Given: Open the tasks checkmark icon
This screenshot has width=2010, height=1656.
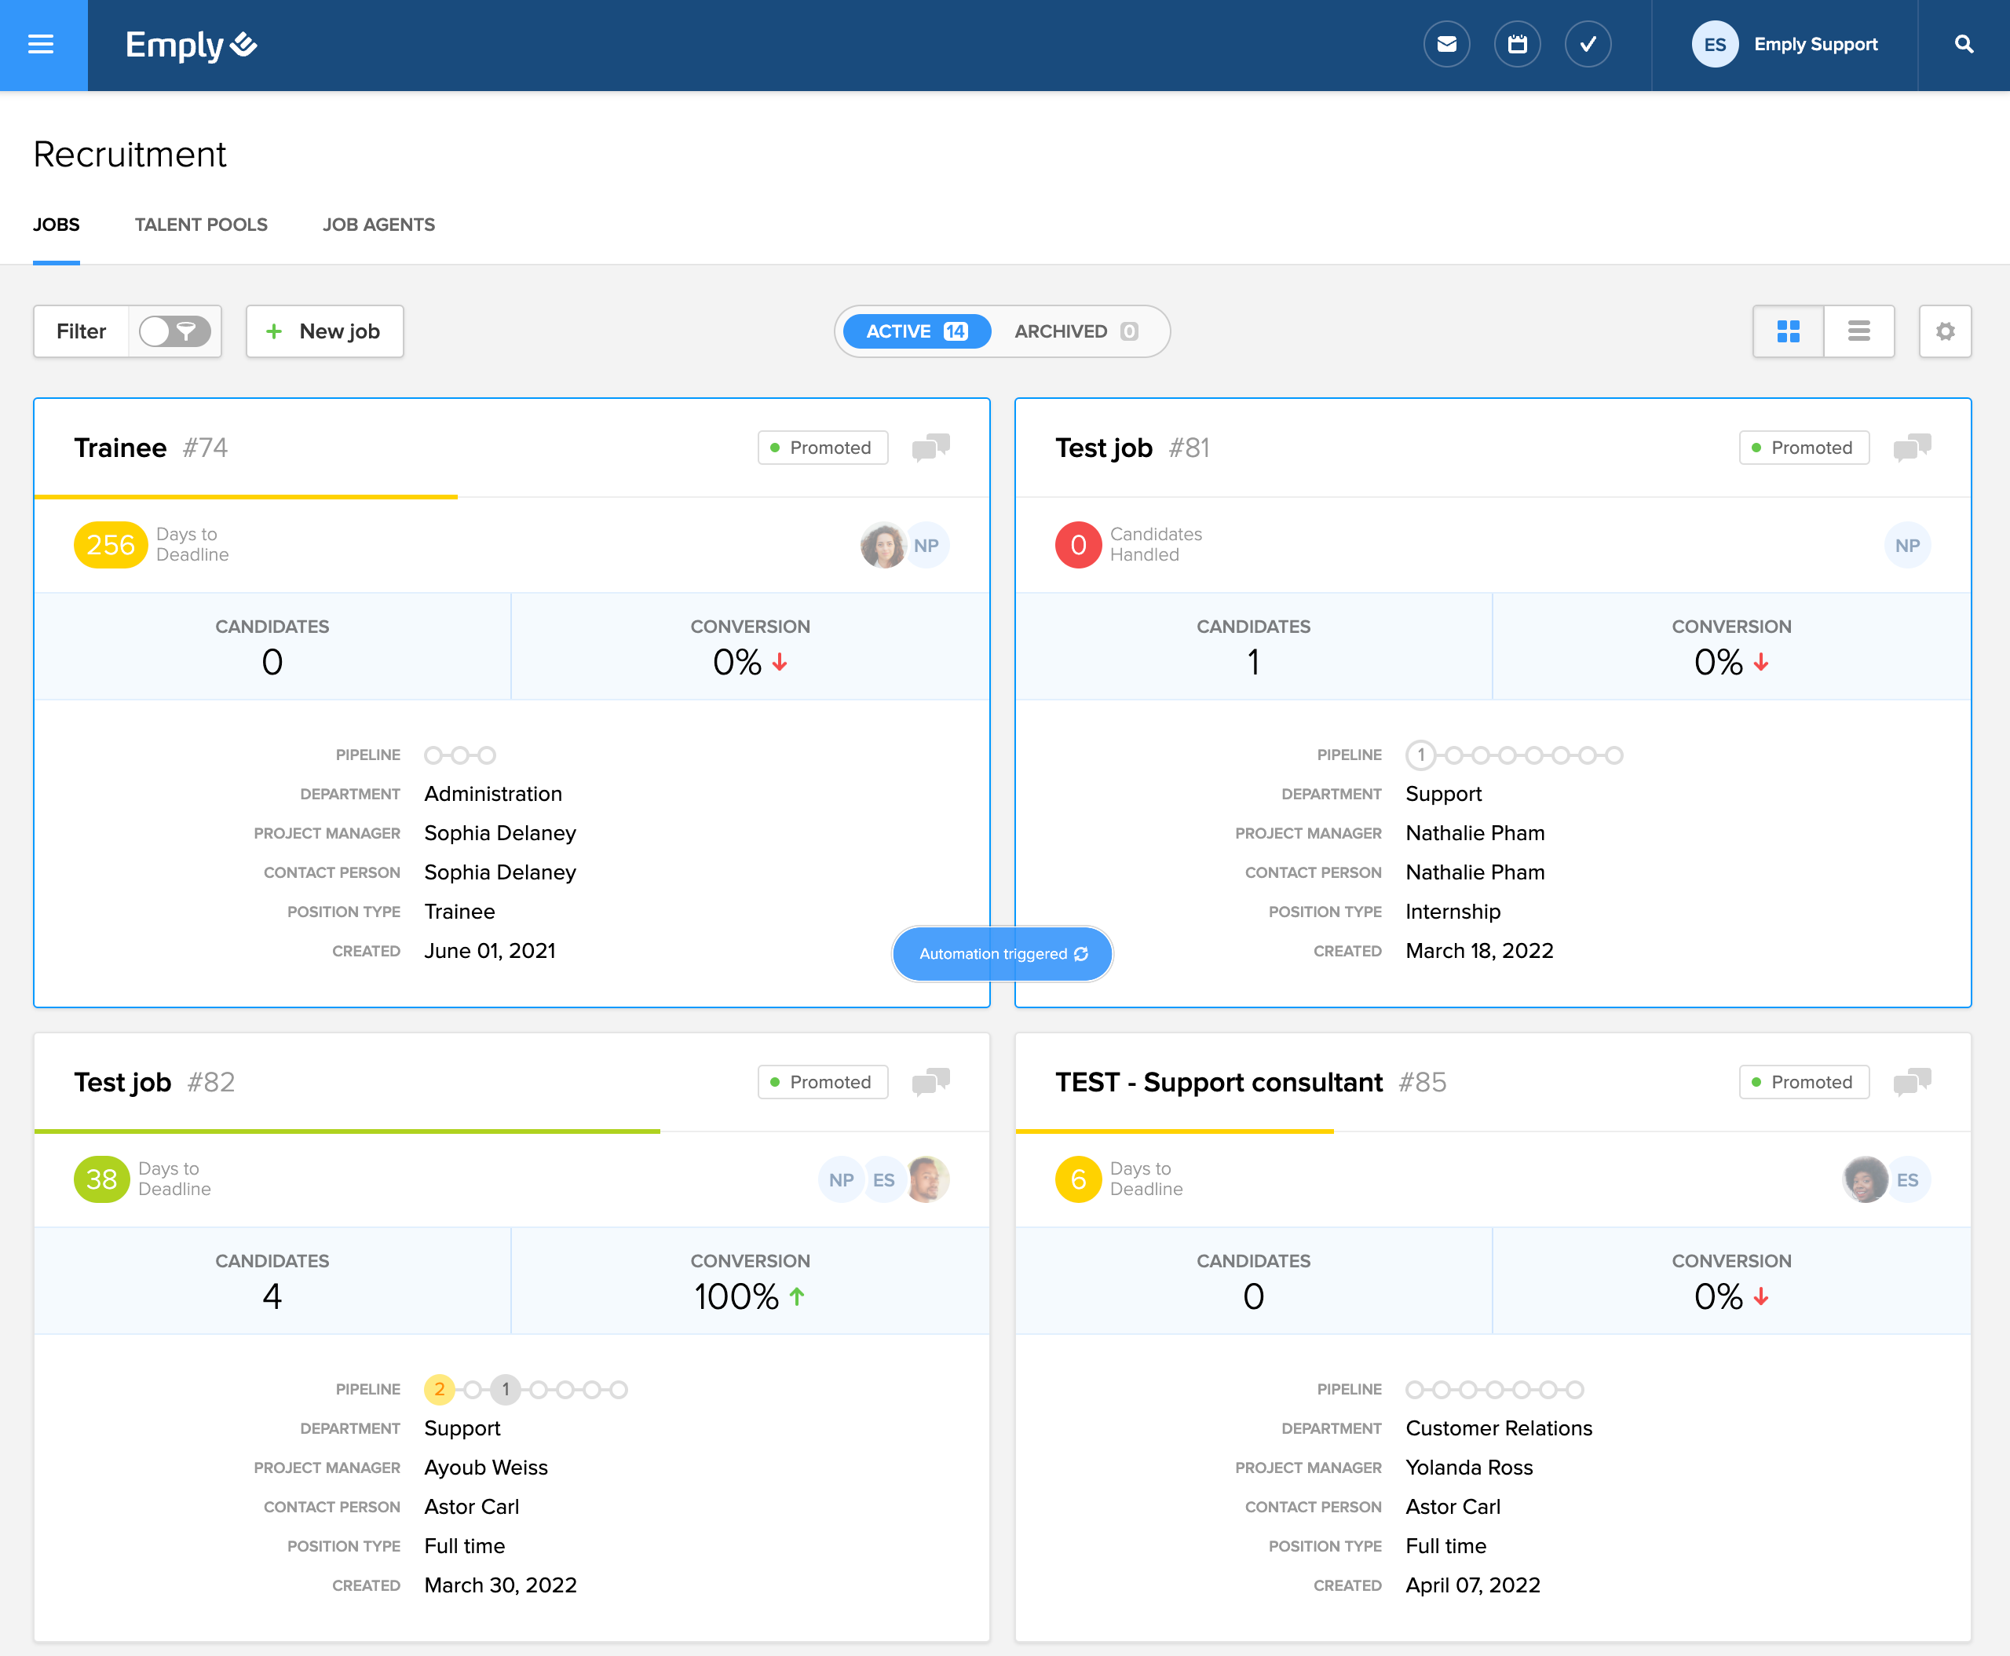Looking at the screenshot, I should point(1588,45).
